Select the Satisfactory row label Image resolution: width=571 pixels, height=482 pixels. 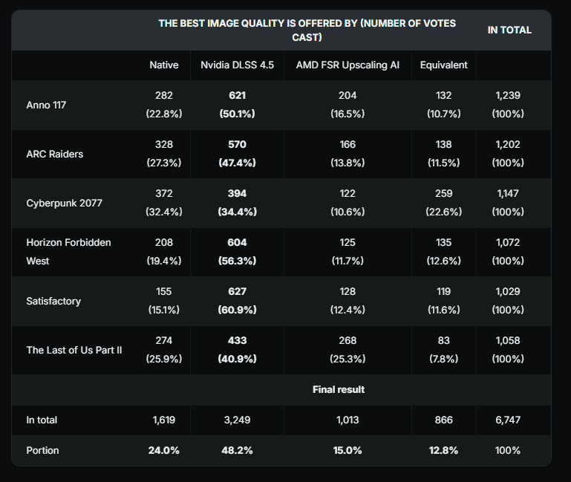(53, 301)
